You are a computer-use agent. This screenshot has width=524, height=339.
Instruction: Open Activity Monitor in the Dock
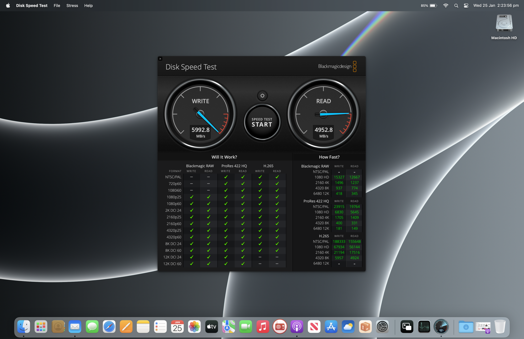point(424,327)
